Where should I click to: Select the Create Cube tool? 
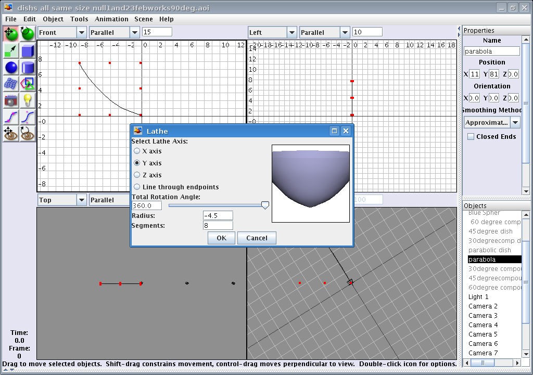(28, 50)
